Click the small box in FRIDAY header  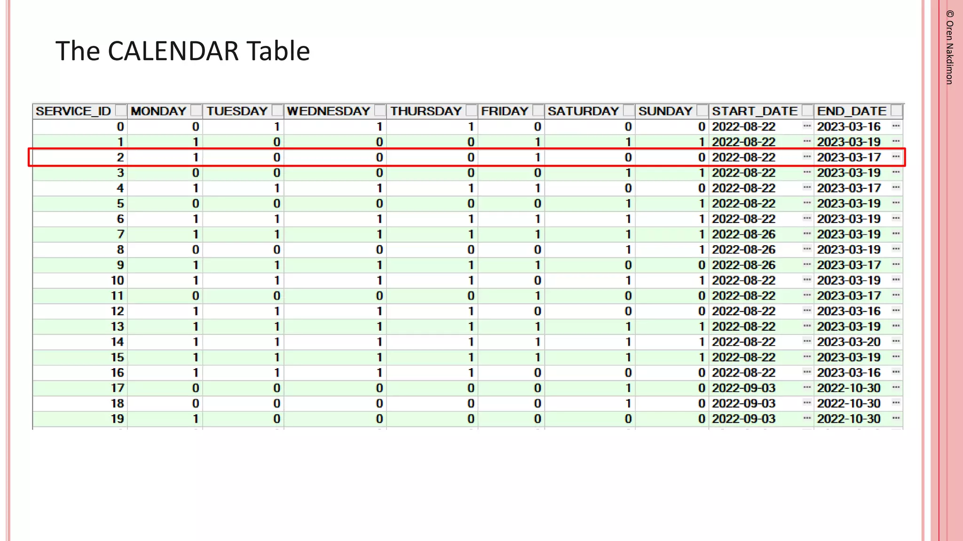(x=538, y=111)
